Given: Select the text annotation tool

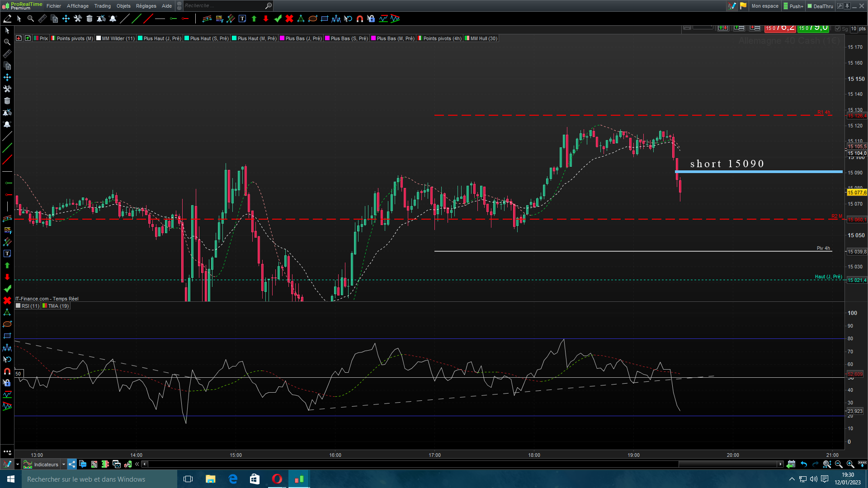Looking at the screenshot, I should (x=242, y=19).
